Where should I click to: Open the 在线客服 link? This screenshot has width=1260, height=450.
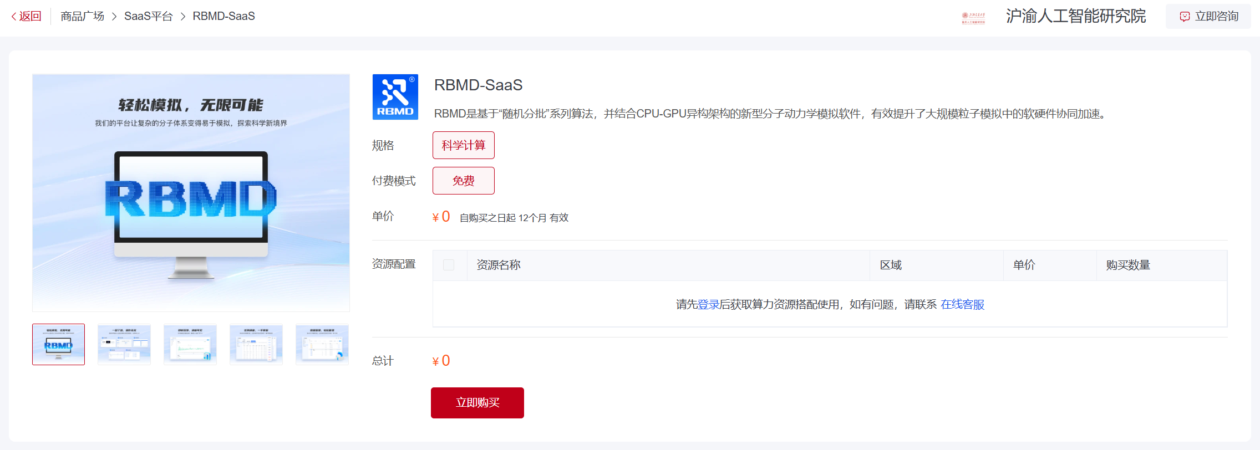pyautogui.click(x=962, y=304)
